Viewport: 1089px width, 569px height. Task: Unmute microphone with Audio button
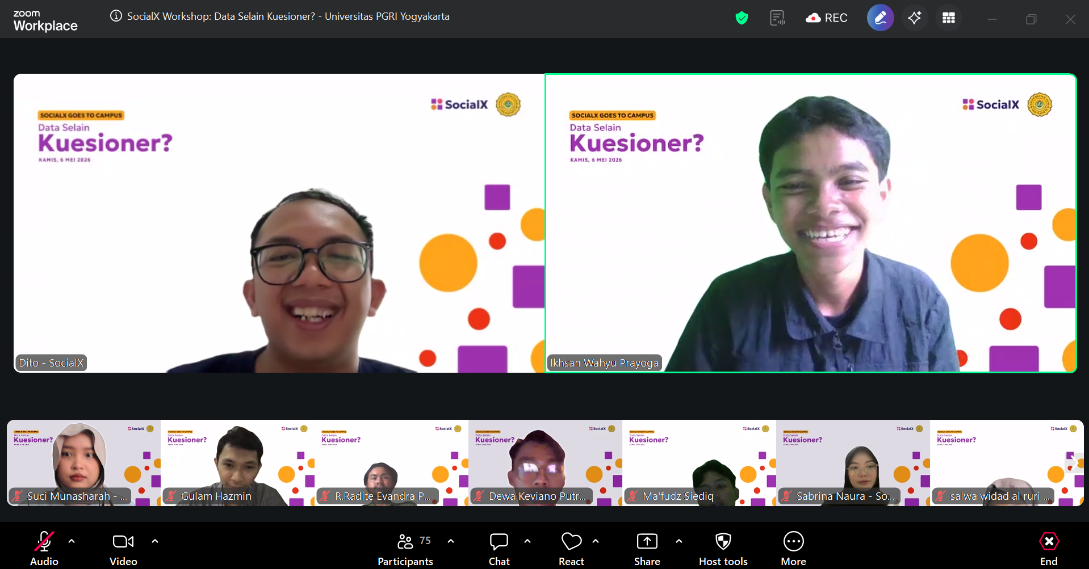pos(44,548)
